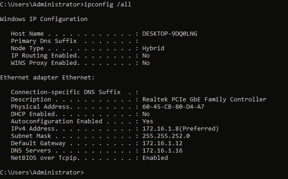
Task: Click the ipconfig /all command text
Action: (107, 5)
